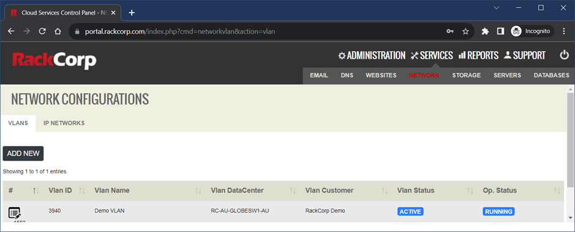
Task: Open the Reports menu
Action: click(478, 56)
